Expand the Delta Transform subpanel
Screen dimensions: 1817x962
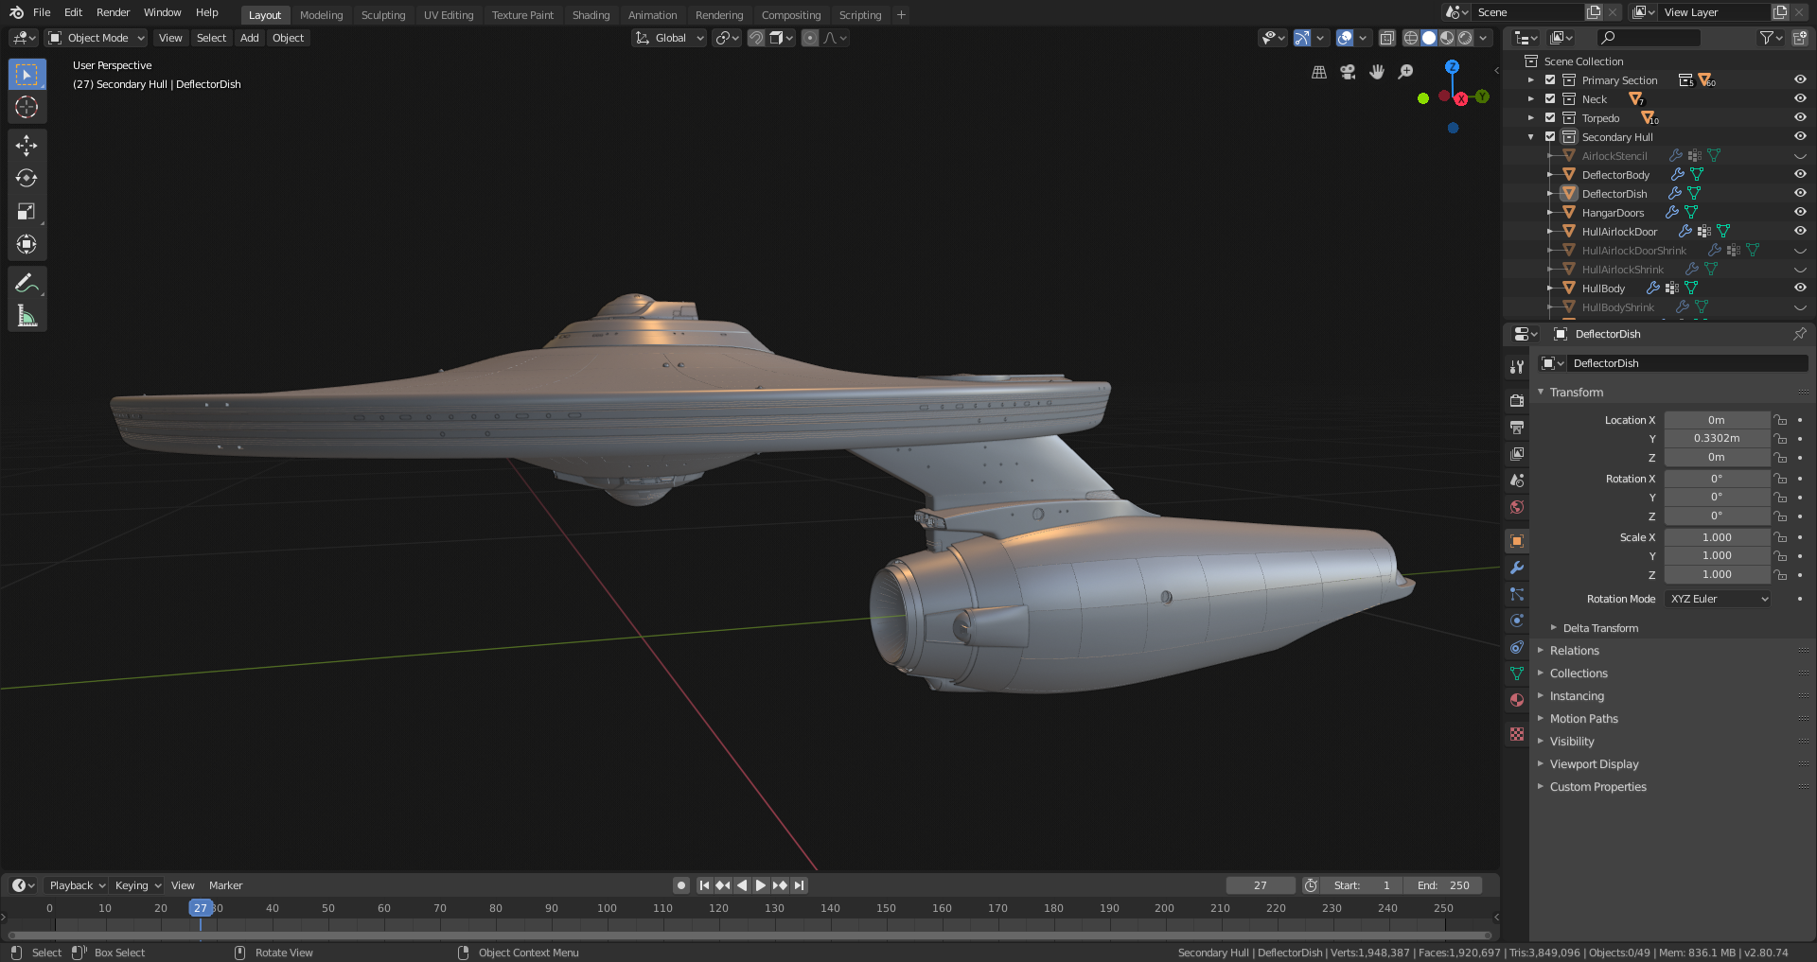point(1599,628)
